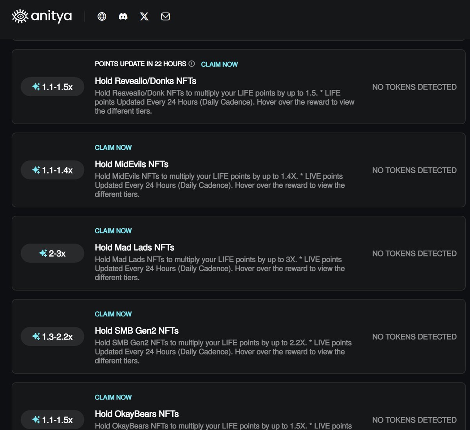Open the X (Twitter) icon link
The image size is (470, 430).
(144, 16)
